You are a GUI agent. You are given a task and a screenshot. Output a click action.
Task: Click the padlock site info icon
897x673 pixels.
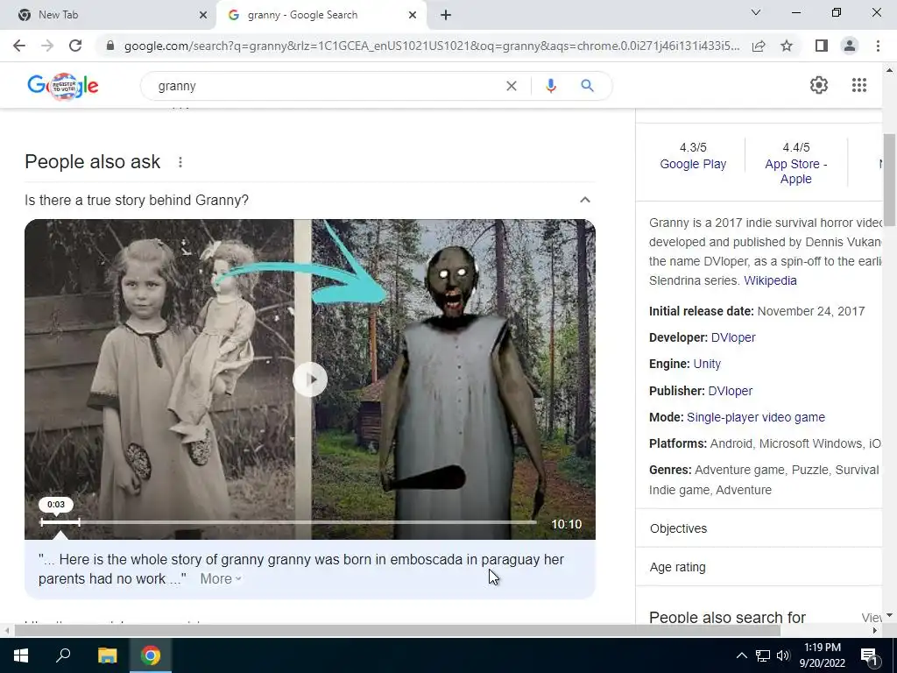[111, 46]
